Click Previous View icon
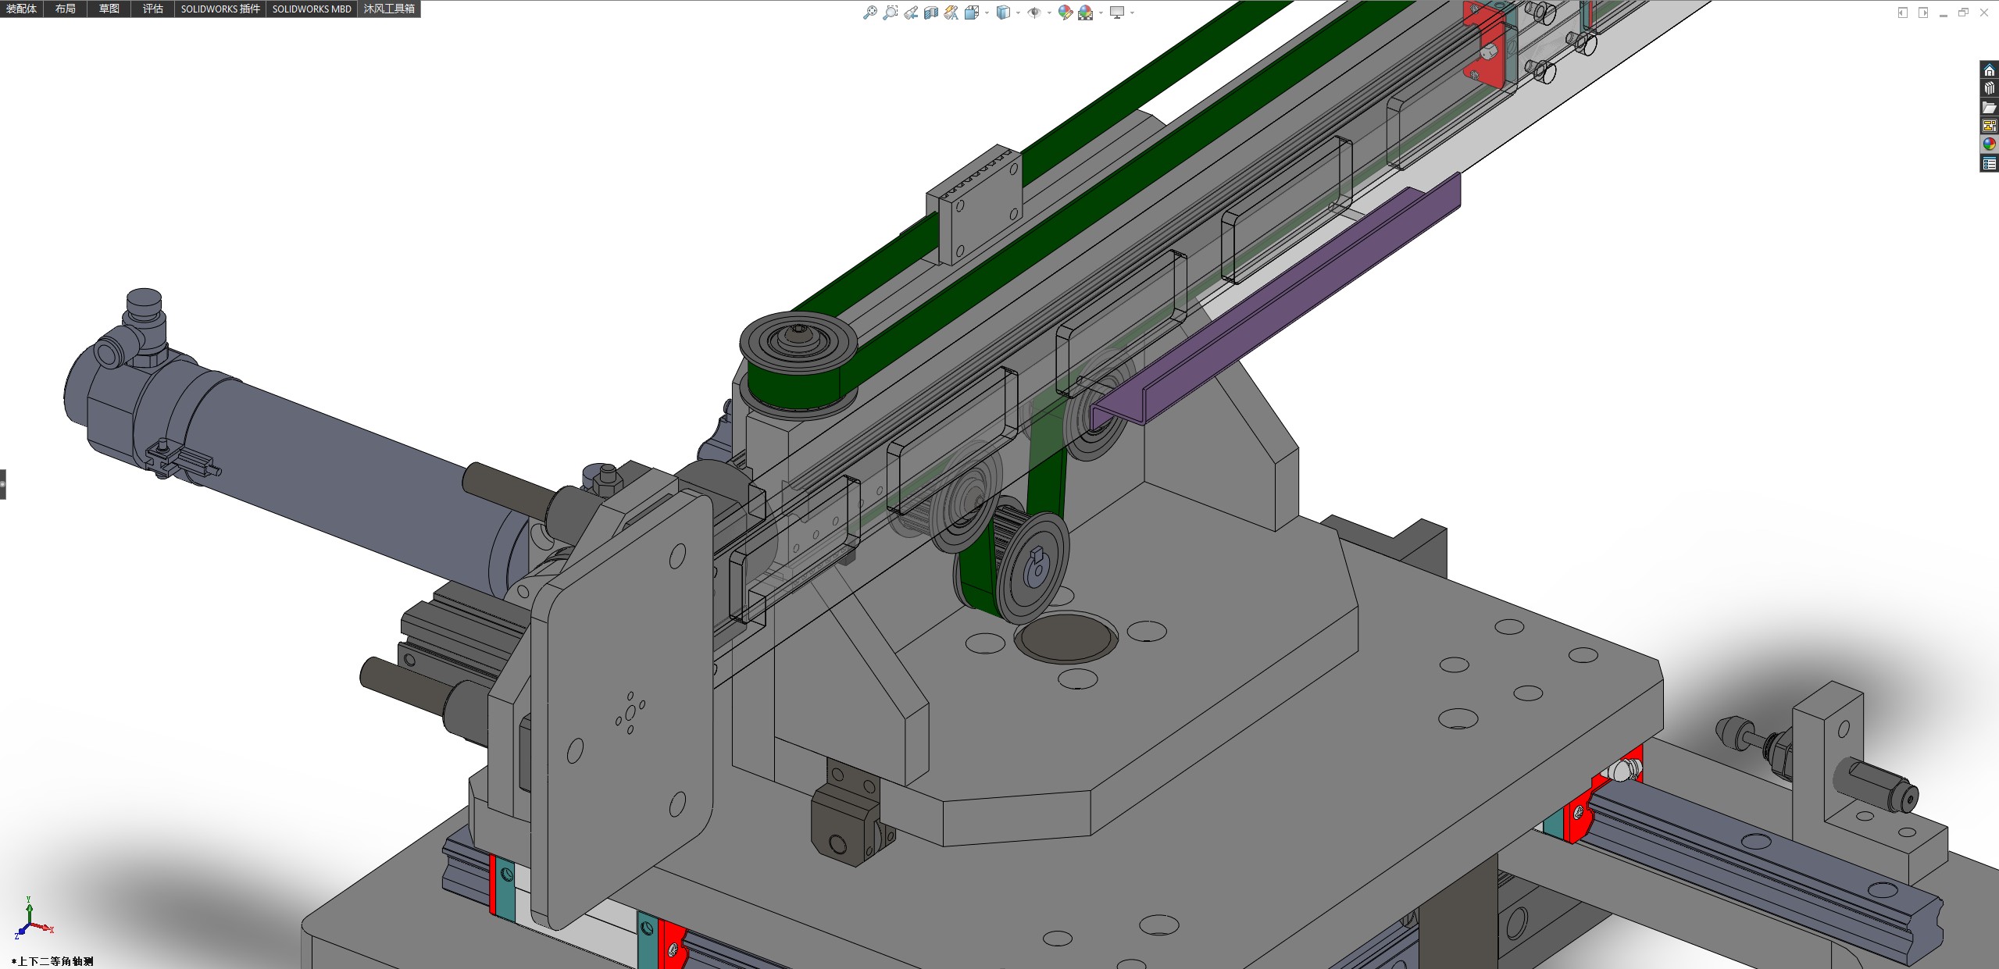The width and height of the screenshot is (1999, 969). (911, 12)
